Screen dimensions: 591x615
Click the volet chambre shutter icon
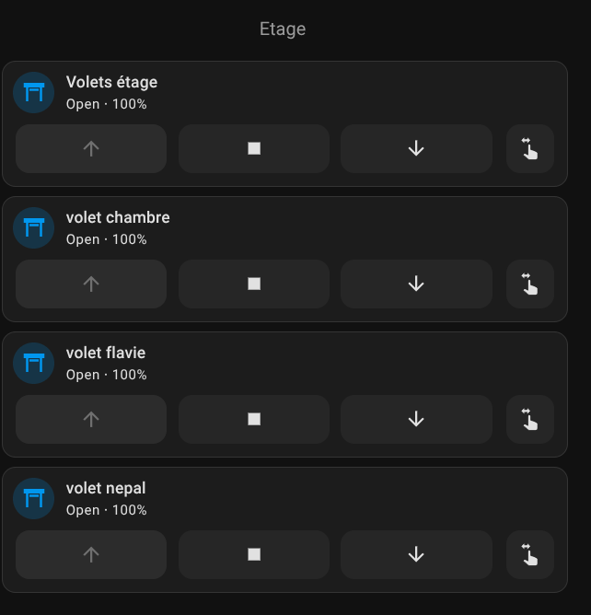point(34,227)
